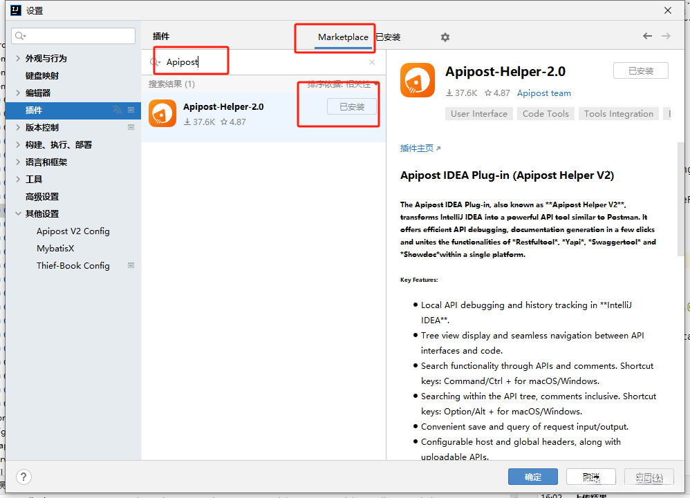Click the Tools Integration tag
Viewport: 690px width, 498px height.
[x=618, y=114]
